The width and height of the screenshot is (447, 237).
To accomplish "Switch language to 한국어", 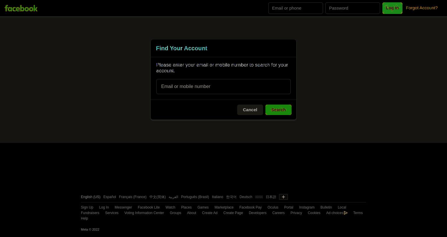I will tap(231, 197).
